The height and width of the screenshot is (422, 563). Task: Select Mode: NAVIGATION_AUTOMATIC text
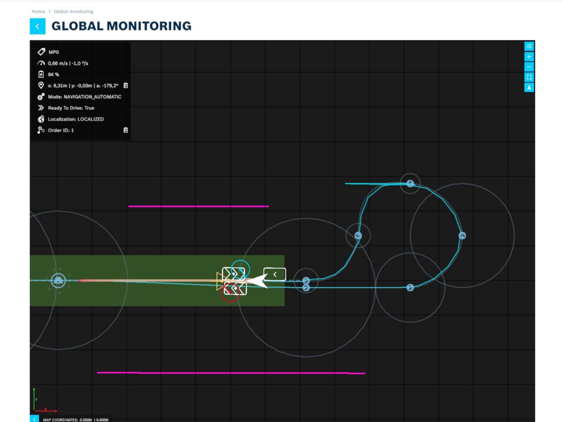85,96
